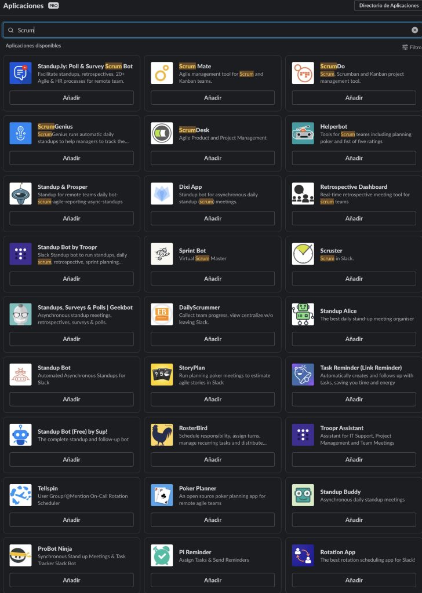Add the Troopr Assistant app
Viewport: 422px width, 593px height.
coord(354,459)
